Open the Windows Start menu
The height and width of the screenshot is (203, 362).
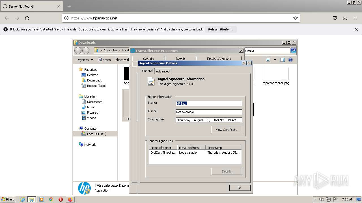8,199
